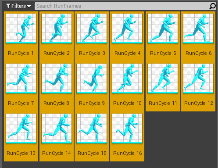Select the RunCycle_15 thumbnail
Screen dimensions: 218x168
[x=92, y=129]
